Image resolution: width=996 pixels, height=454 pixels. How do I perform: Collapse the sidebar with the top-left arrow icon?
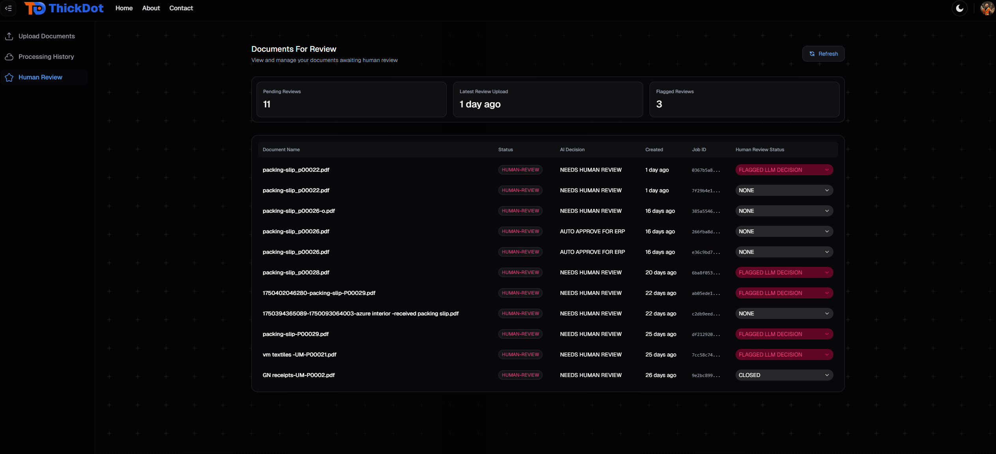pyautogui.click(x=8, y=8)
